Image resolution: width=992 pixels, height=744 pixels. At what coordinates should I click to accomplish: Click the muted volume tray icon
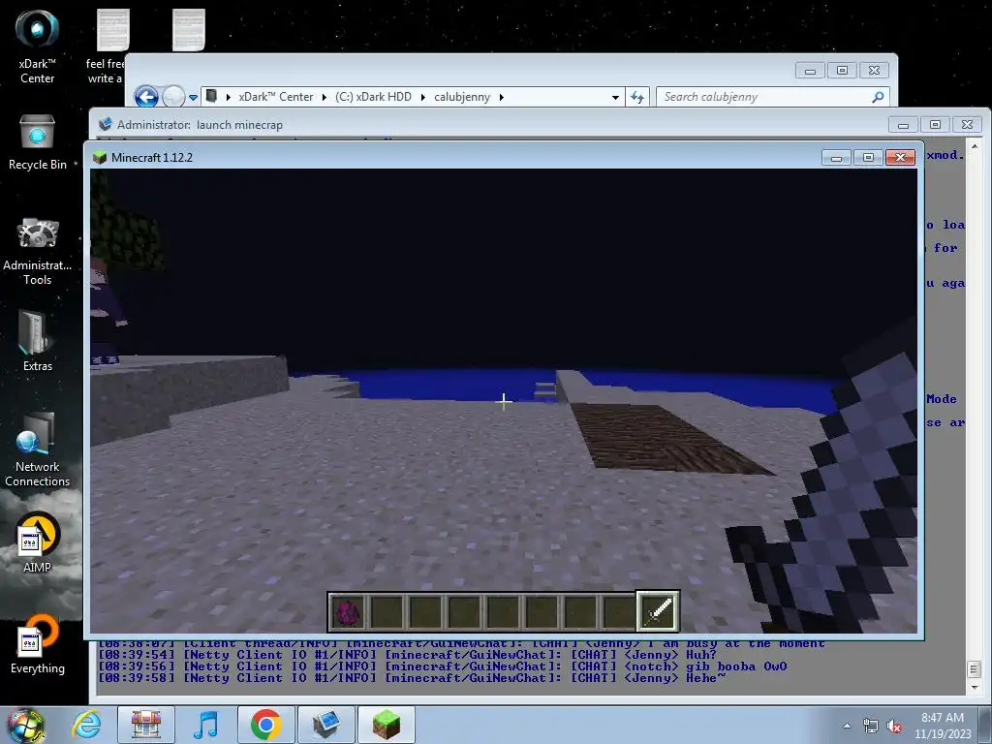pyautogui.click(x=894, y=727)
